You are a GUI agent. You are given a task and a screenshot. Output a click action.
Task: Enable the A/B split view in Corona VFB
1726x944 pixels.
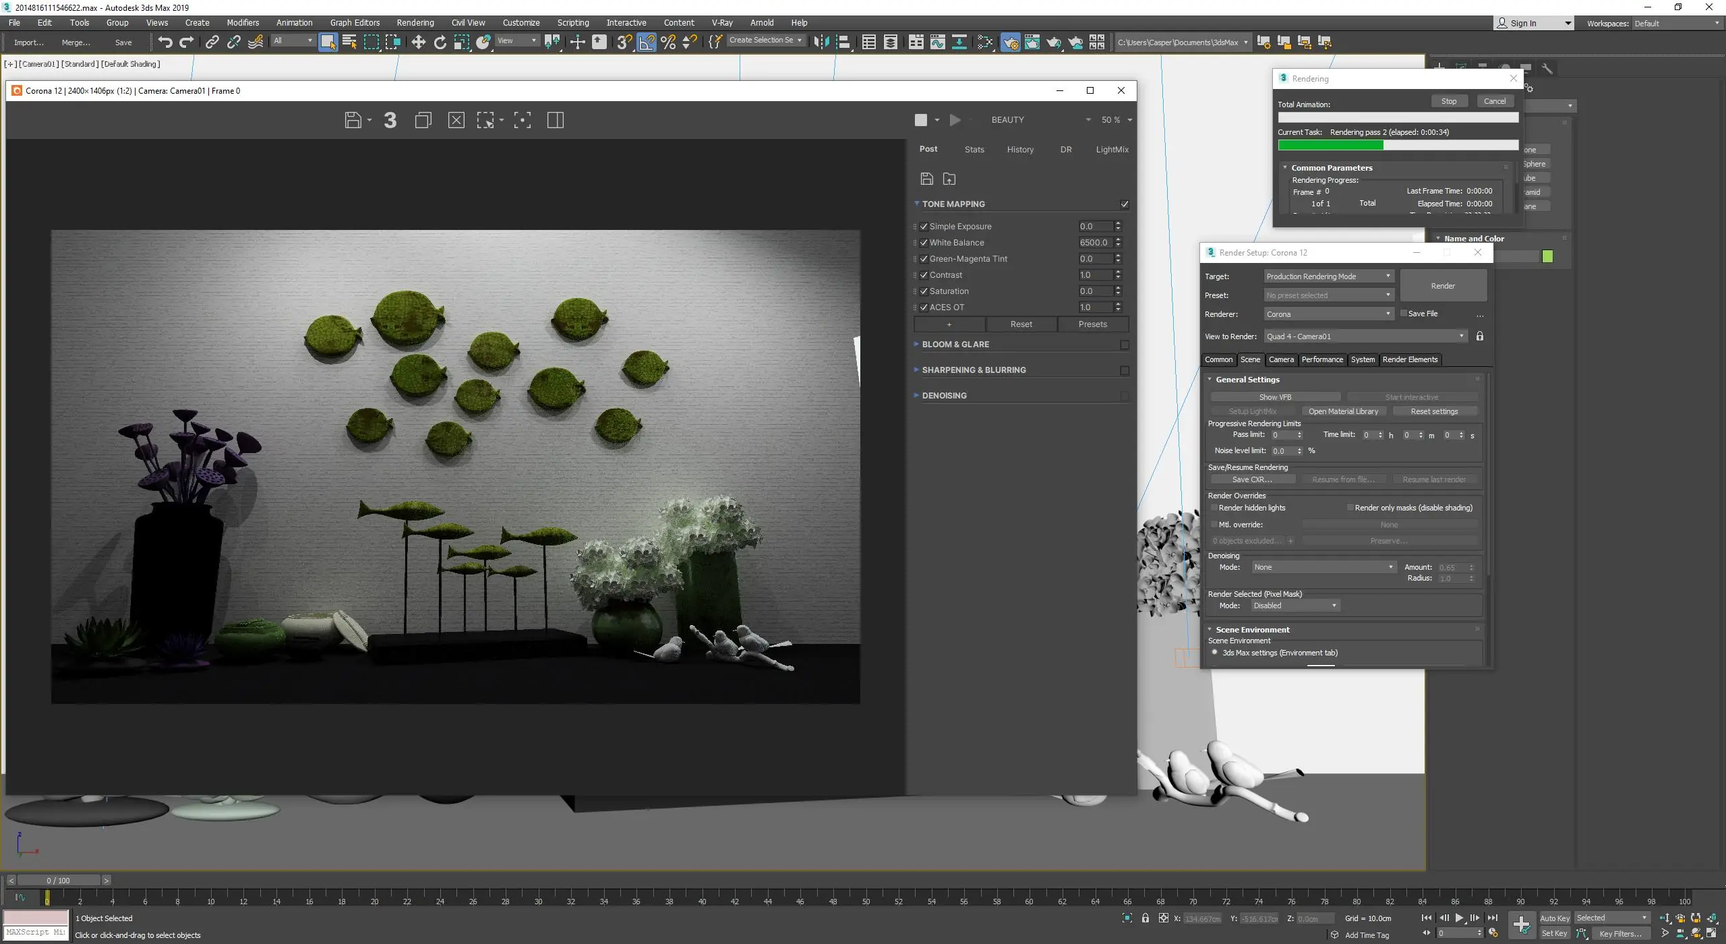pos(556,120)
